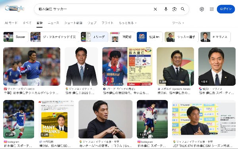Open Jリーグ ピッチの勇者 source link

119,89
